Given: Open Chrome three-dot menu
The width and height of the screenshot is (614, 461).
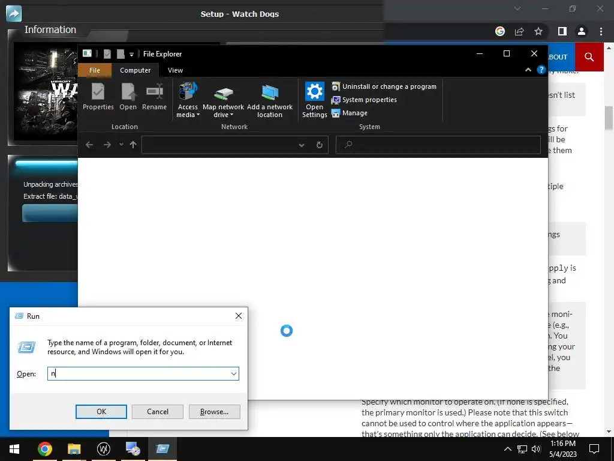Looking at the screenshot, I should [601, 31].
